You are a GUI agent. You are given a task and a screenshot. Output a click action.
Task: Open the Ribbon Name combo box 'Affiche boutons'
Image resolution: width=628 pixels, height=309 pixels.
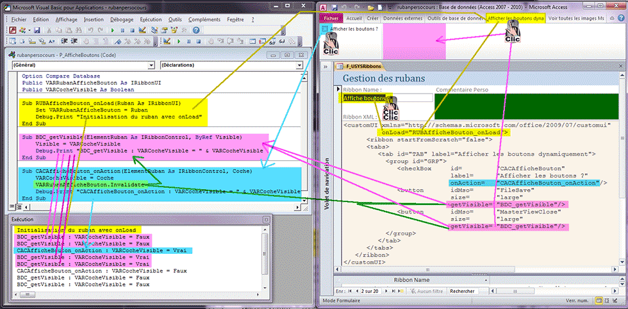coord(388,98)
